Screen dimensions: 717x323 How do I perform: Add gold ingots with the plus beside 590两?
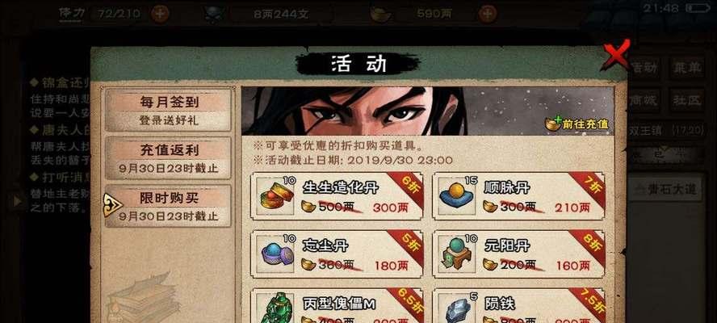click(x=488, y=14)
